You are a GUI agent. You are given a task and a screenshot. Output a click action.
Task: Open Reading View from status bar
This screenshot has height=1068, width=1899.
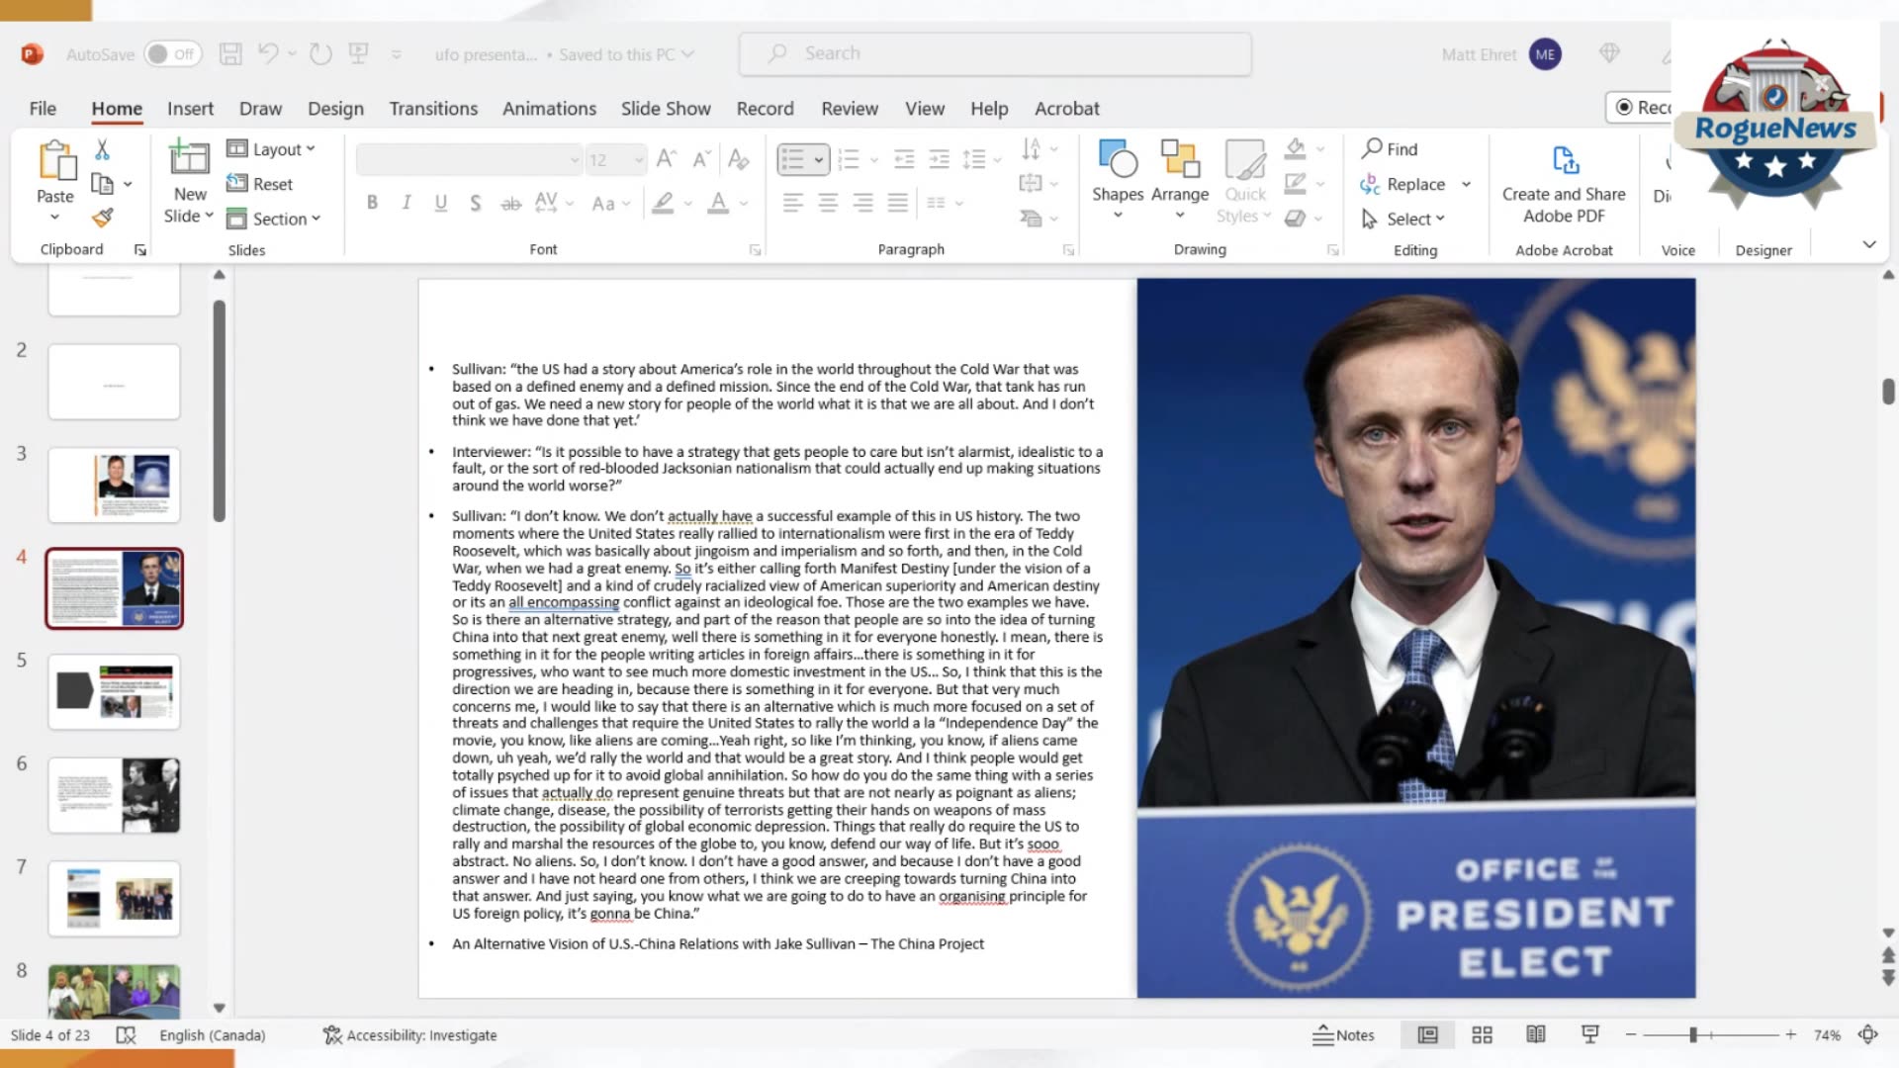[x=1535, y=1034]
